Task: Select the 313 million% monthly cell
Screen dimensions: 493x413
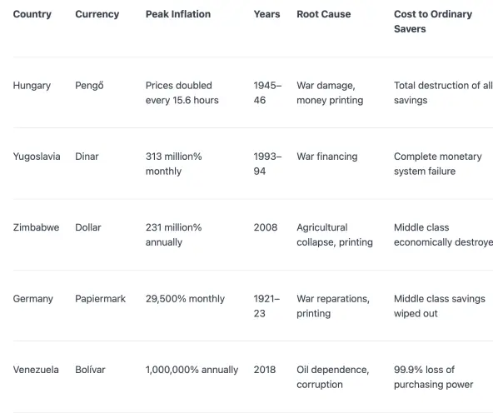Action: point(173,164)
